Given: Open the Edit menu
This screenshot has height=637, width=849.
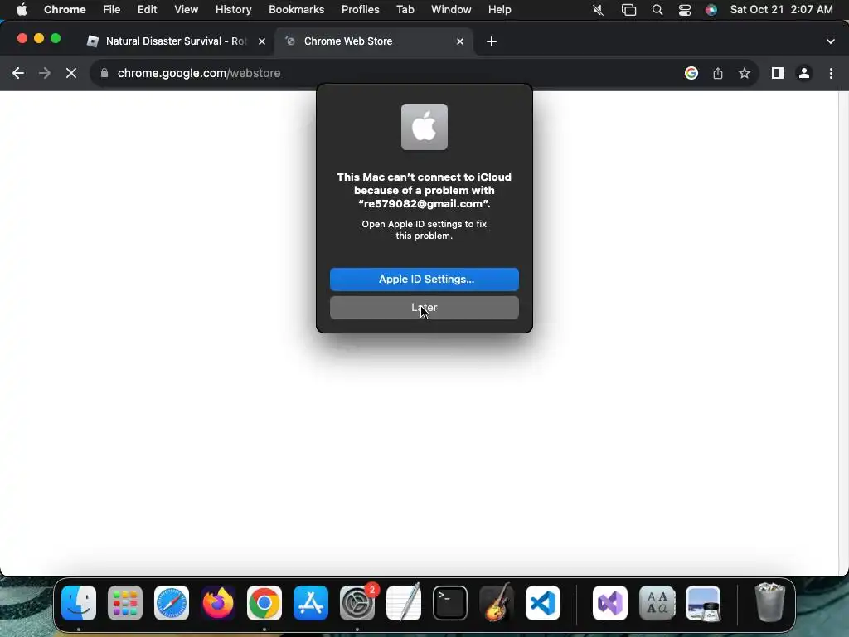Looking at the screenshot, I should pos(147,10).
